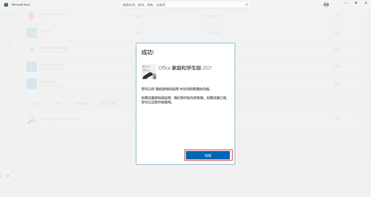Open the Help icon at sidebar bottom
371x197 pixels.
(x=8, y=187)
